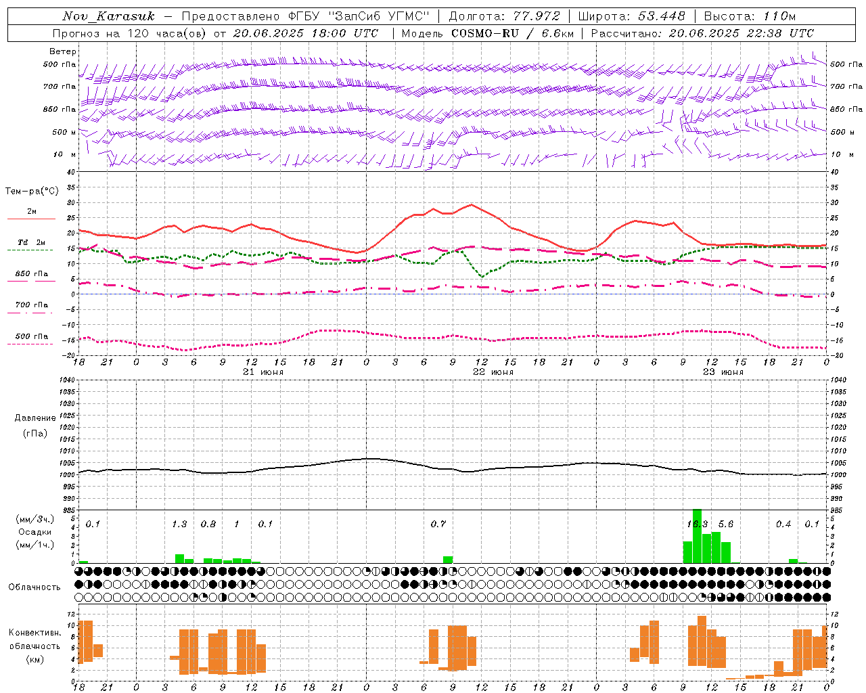The height and width of the screenshot is (693, 866).
Task: Click the Долгота: 77.972 value
Action: click(504, 16)
